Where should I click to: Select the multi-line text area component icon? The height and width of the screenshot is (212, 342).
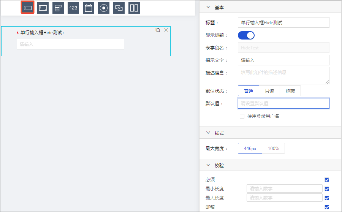pyautogui.click(x=43, y=8)
